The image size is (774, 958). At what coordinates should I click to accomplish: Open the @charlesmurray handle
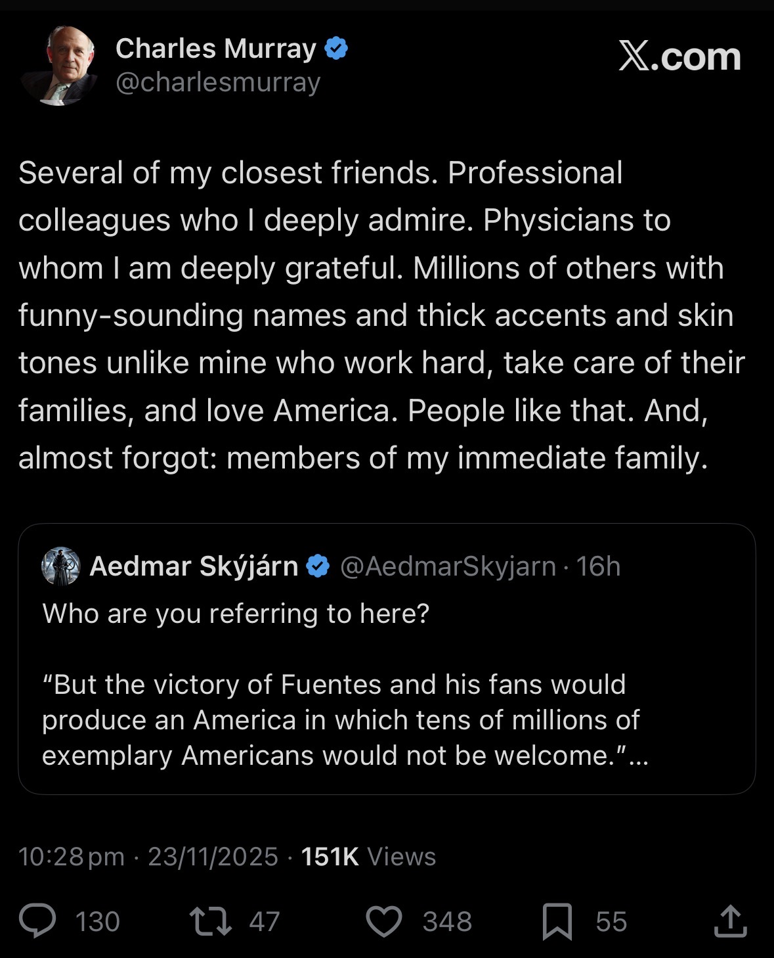[218, 82]
